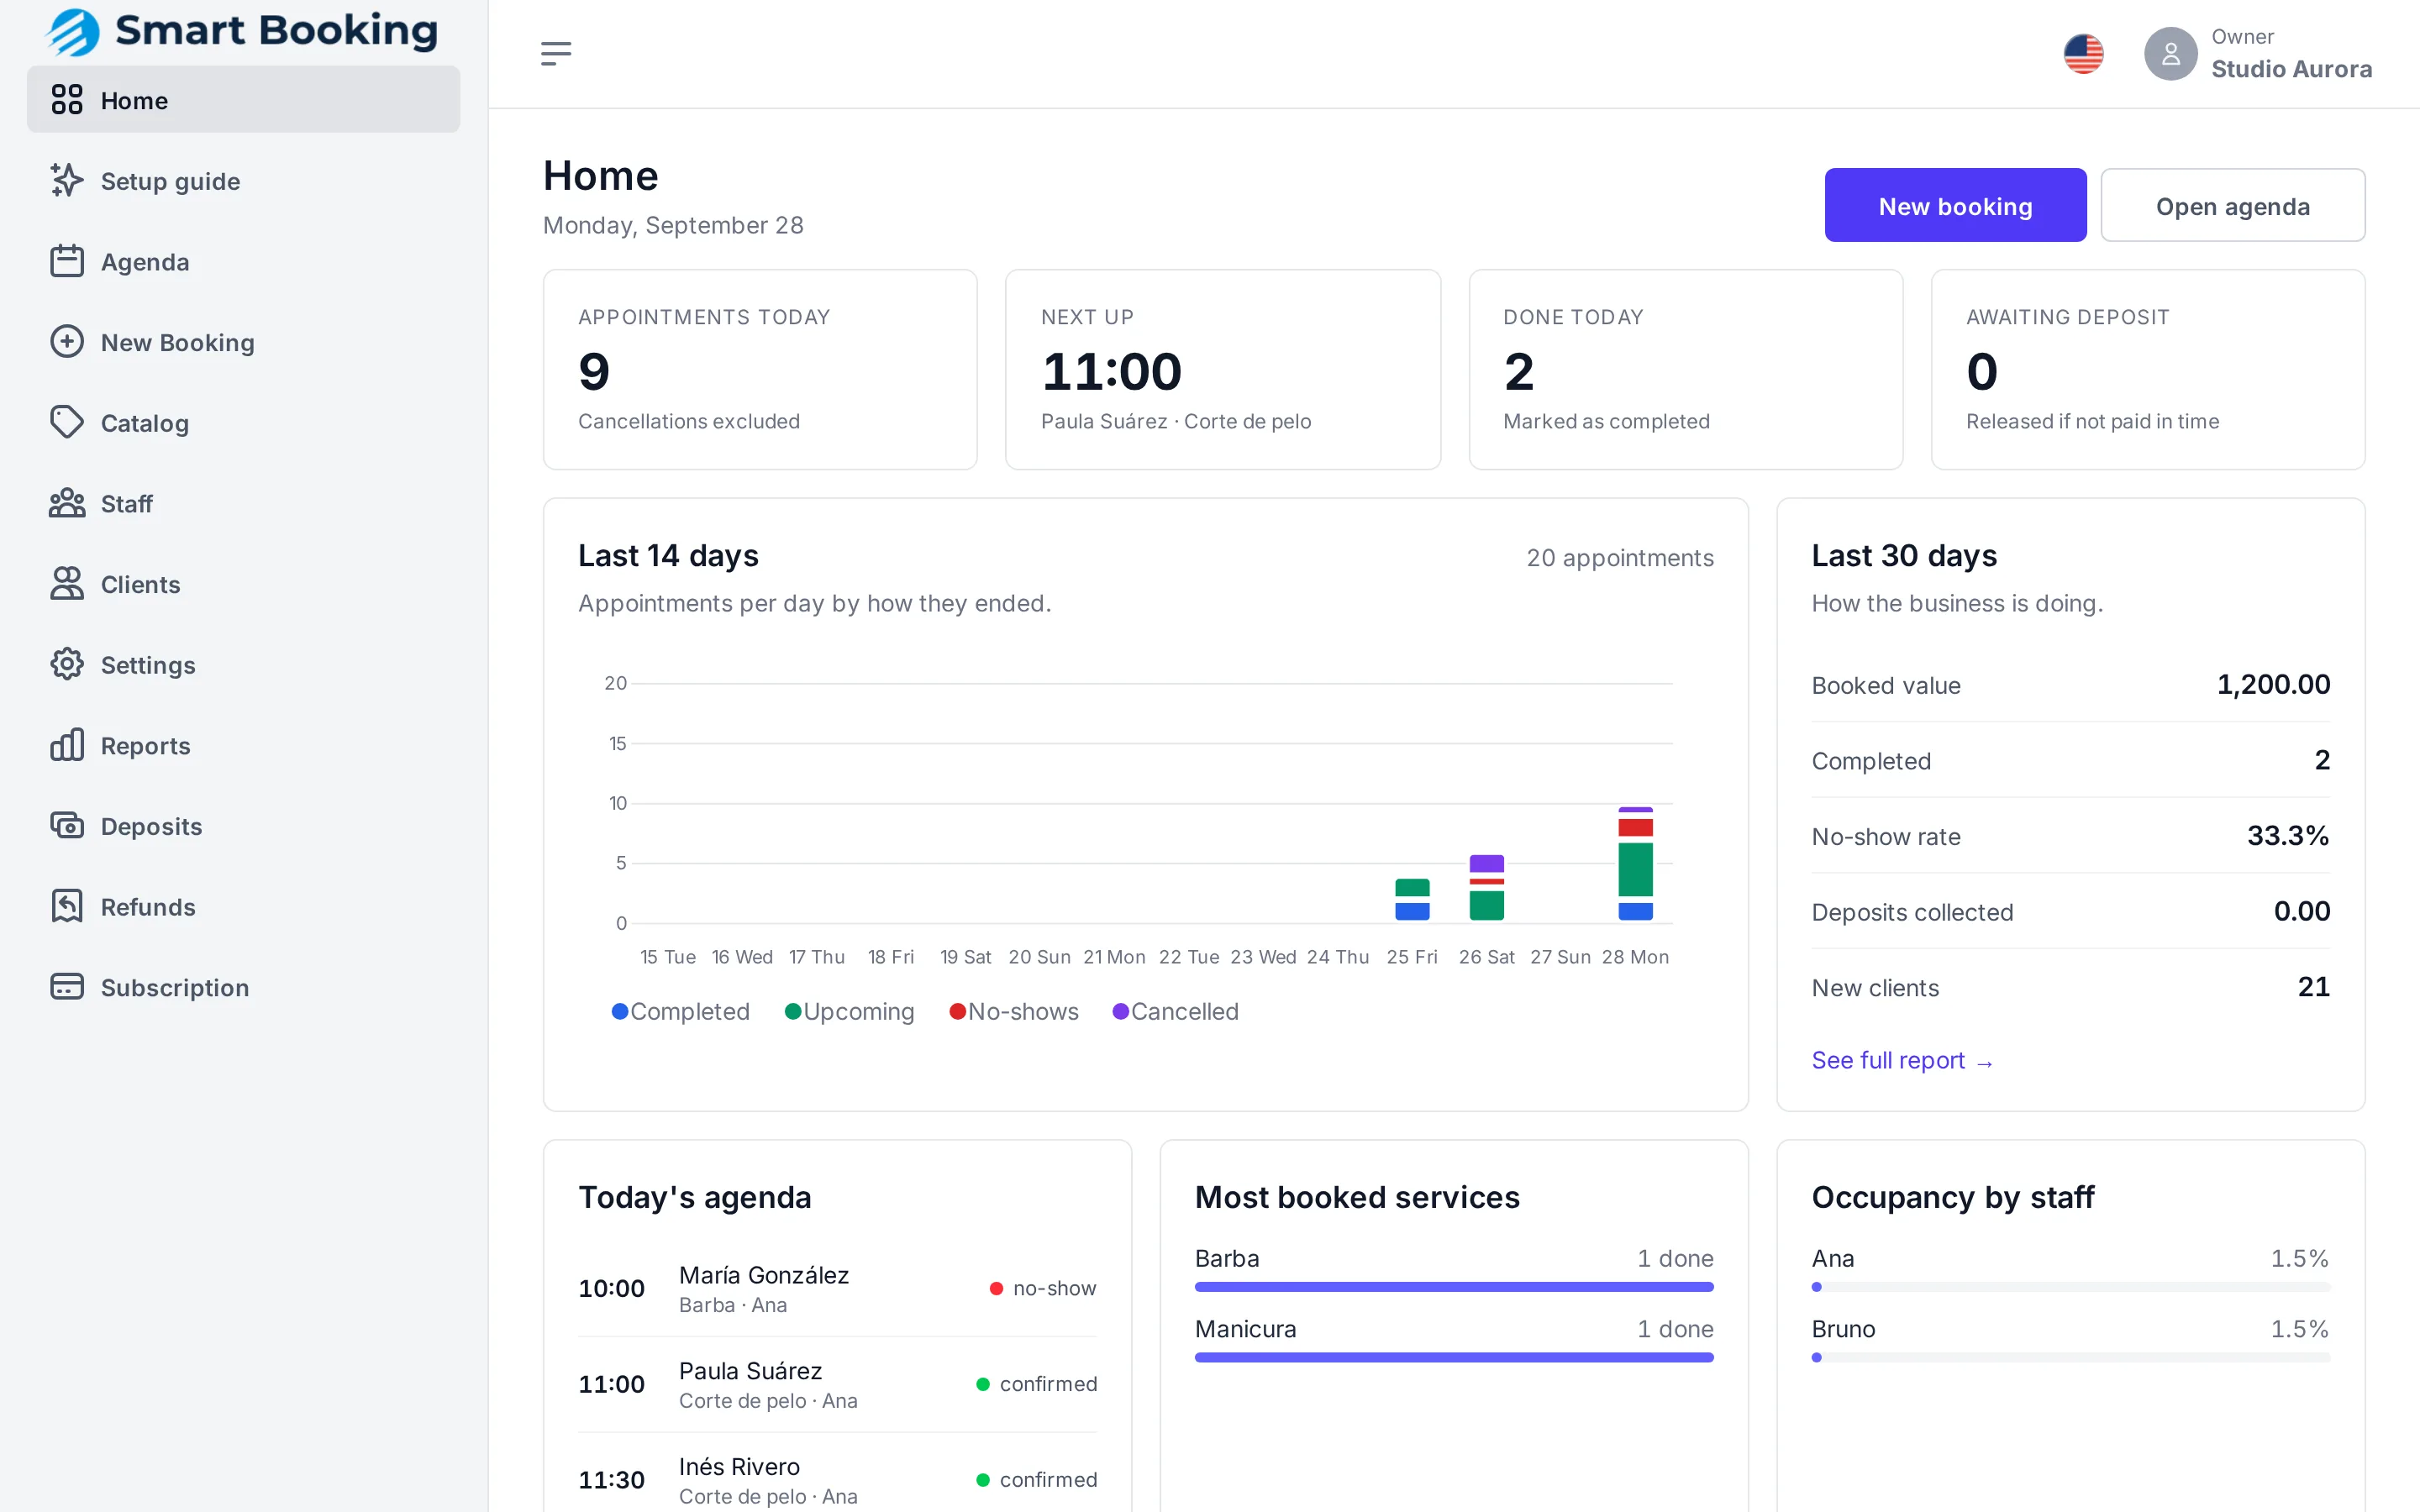The width and height of the screenshot is (2420, 1512).
Task: Click the No-show rate 33.3% value
Action: pyautogui.click(x=2288, y=836)
